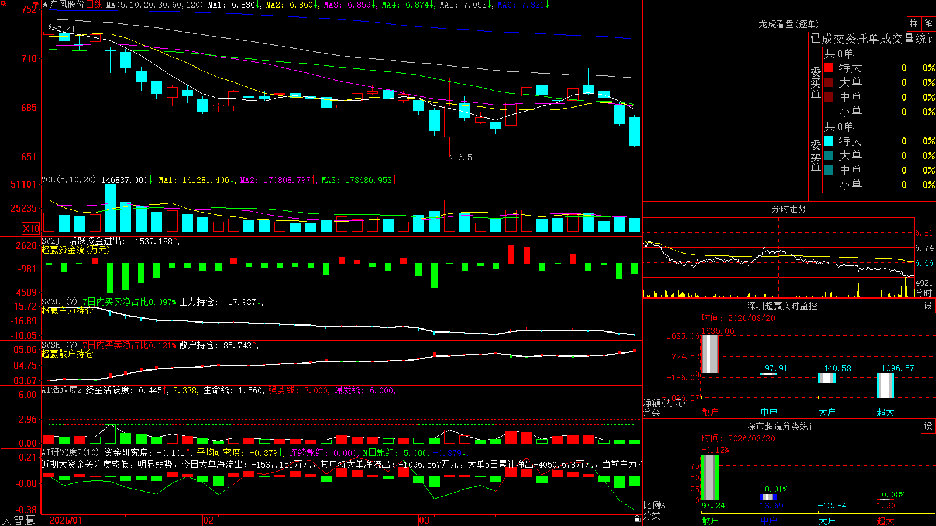Screen dimensions: 936x526
Task: Click the 中户 label in 深圳超赢实时监控
Action: point(769,412)
